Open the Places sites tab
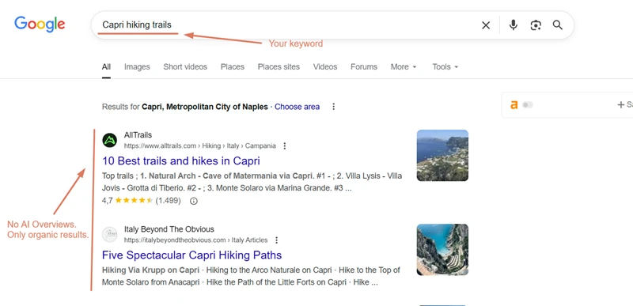 (x=279, y=67)
